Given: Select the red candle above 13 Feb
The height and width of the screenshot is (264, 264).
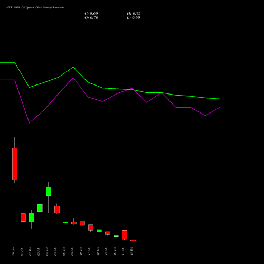Looking at the screenshot, I should [108, 233].
